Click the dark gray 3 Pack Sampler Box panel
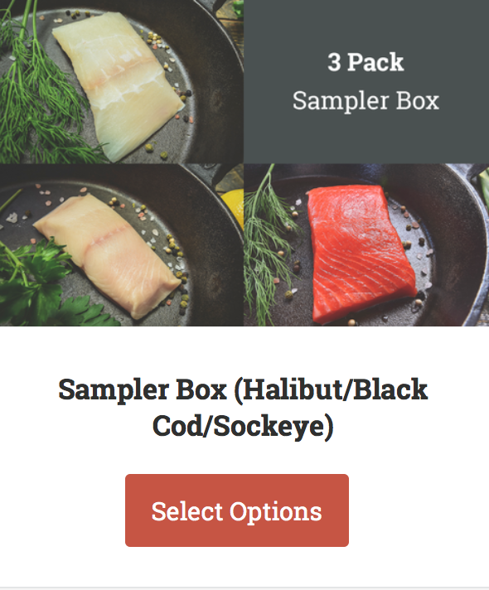 (366, 82)
